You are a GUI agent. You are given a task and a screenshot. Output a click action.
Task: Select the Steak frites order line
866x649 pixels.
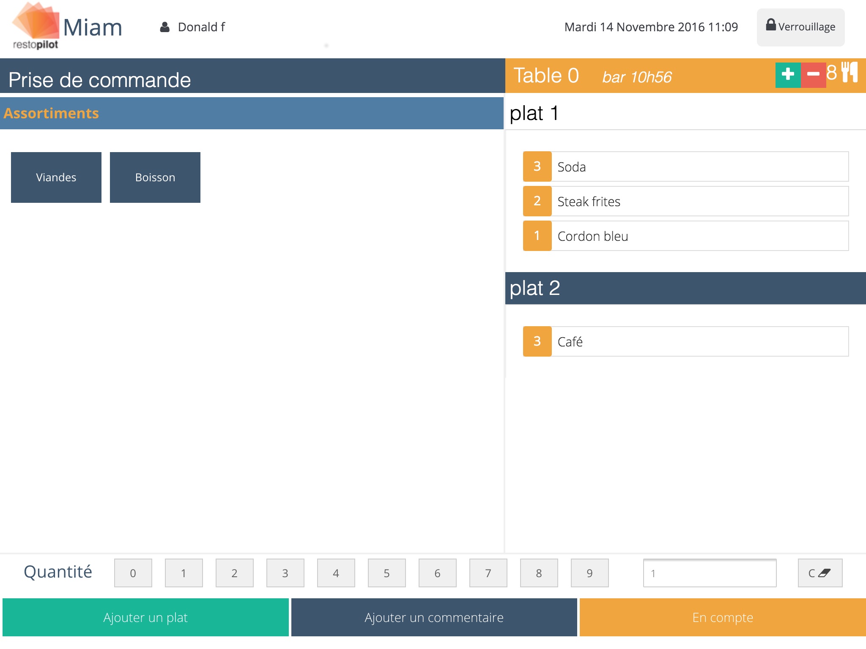(x=685, y=201)
